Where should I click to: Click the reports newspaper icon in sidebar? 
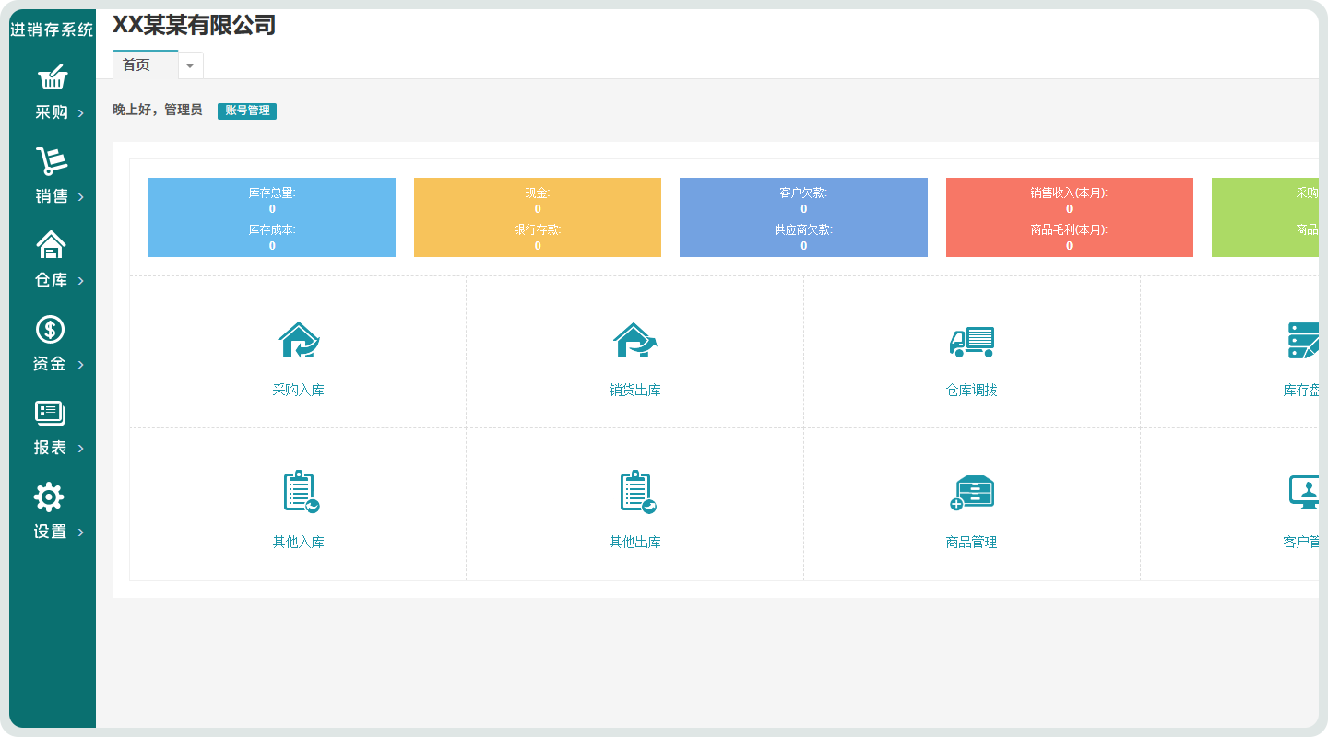(x=50, y=413)
